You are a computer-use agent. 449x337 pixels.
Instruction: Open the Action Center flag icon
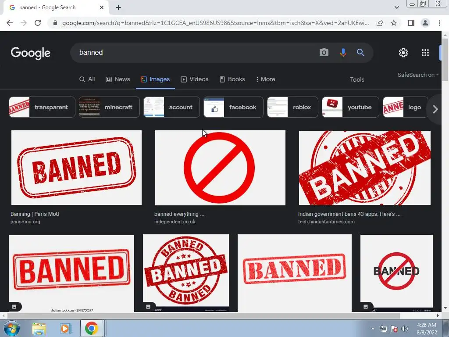click(x=394, y=329)
